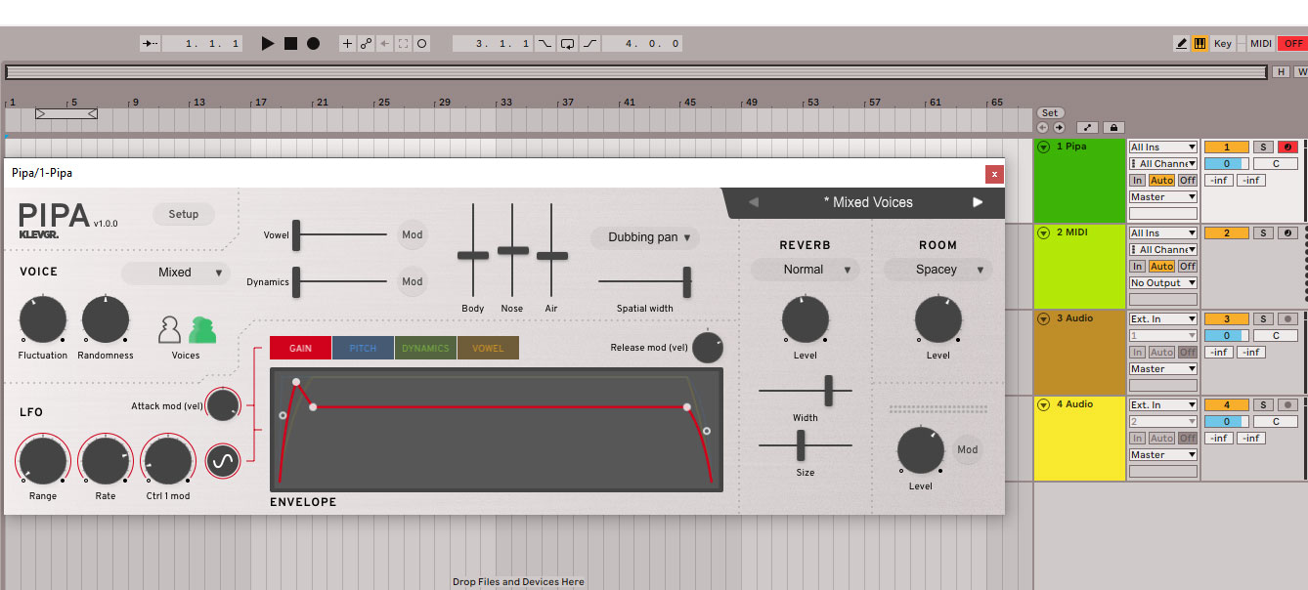
Task: Click the re-enable automation back arrow
Action: point(385,44)
